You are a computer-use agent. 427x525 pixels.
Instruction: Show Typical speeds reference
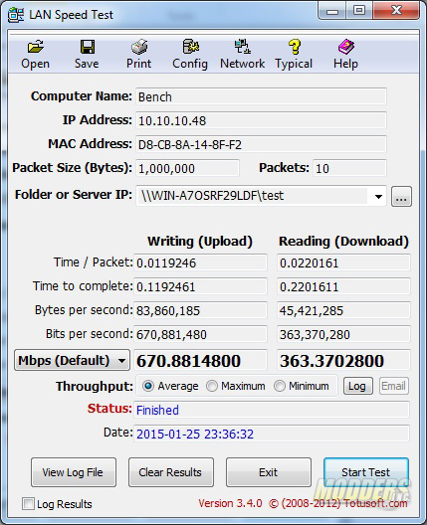pyautogui.click(x=294, y=55)
